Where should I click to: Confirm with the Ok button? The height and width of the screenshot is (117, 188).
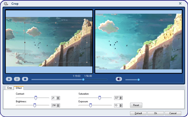[x=155, y=113]
